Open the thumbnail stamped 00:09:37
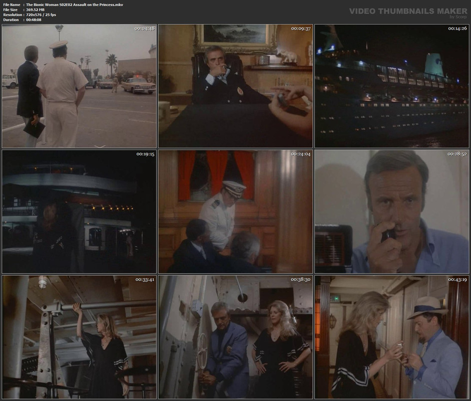This screenshot has height=401, width=471. (x=235, y=86)
